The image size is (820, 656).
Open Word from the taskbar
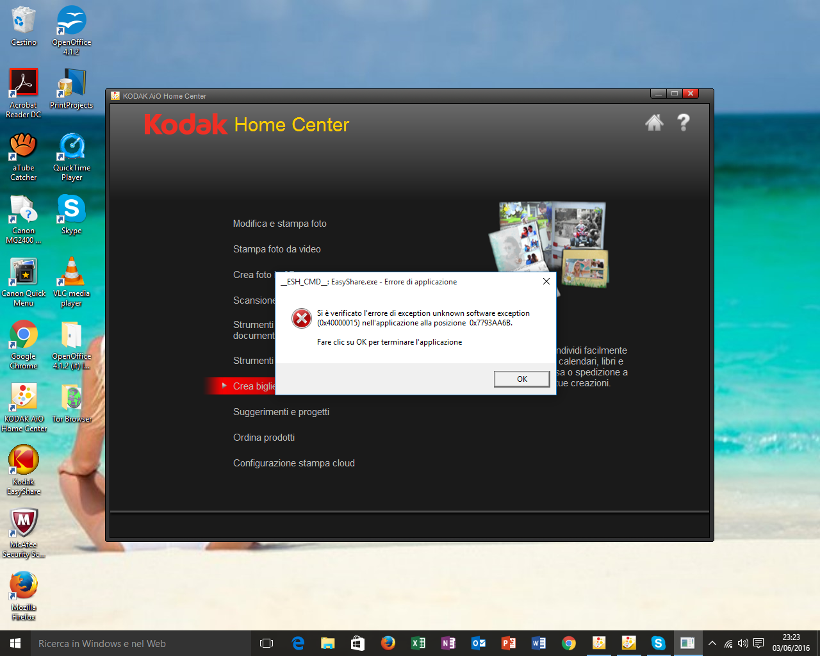[x=539, y=643]
